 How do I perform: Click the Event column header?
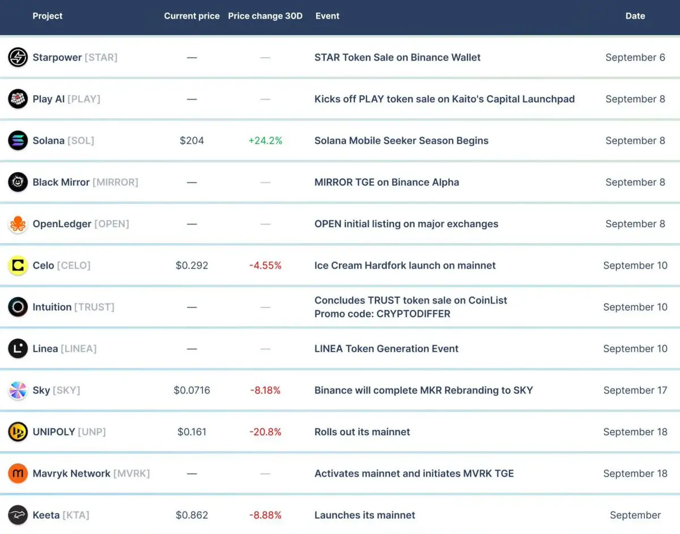click(327, 16)
